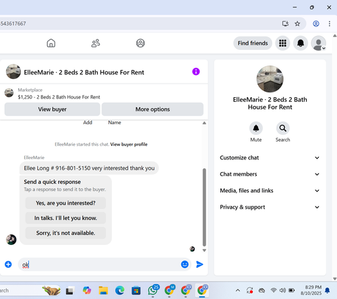Open the Friends icon in top navigation
Image resolution: width=337 pixels, height=299 pixels.
(96, 43)
